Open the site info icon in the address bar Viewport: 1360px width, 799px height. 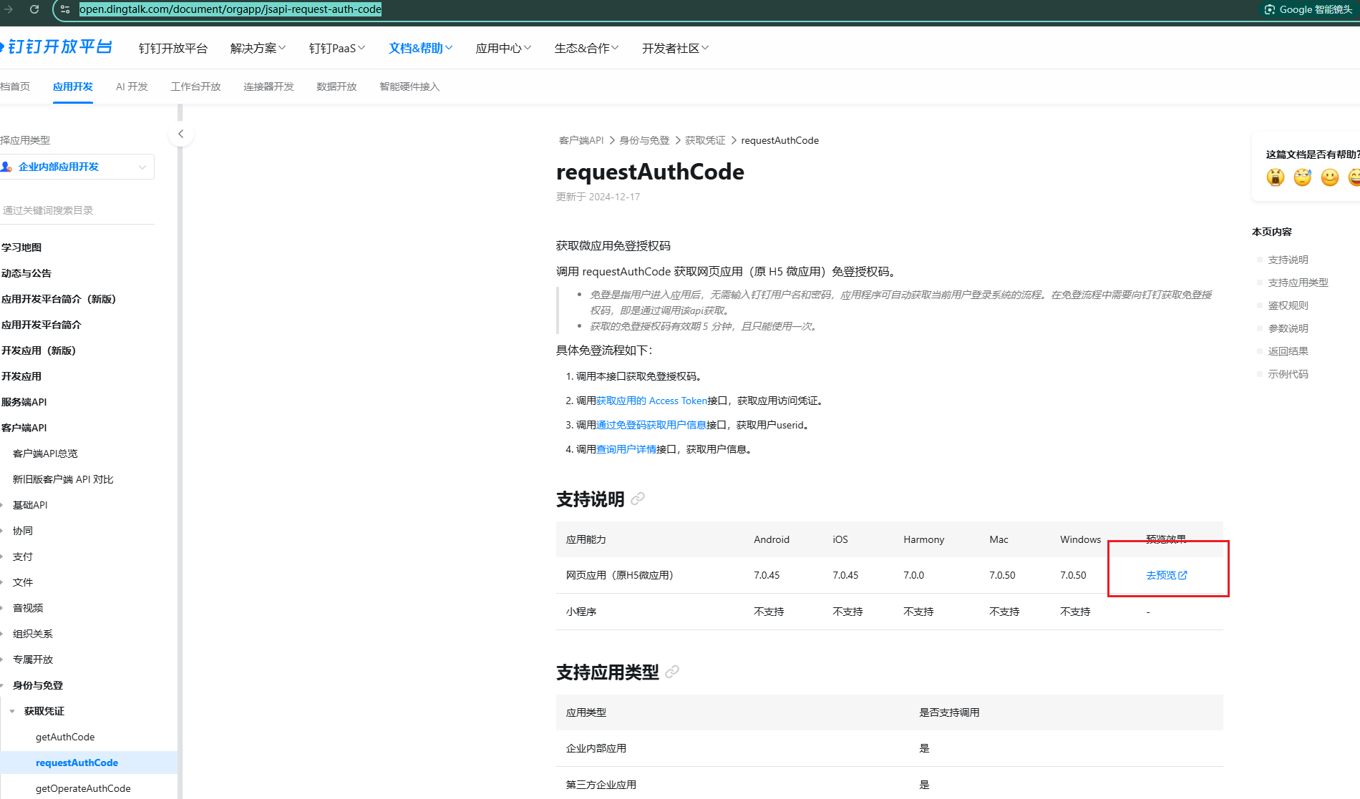click(x=65, y=9)
